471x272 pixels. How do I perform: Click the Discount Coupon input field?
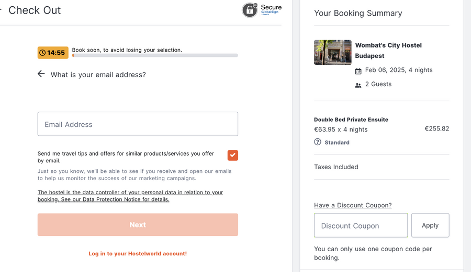pyautogui.click(x=361, y=226)
